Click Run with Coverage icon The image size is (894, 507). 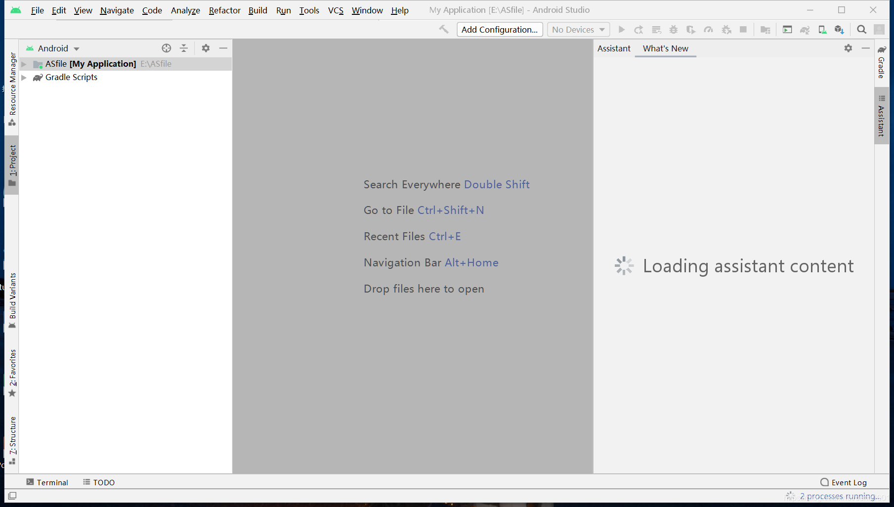tap(691, 30)
